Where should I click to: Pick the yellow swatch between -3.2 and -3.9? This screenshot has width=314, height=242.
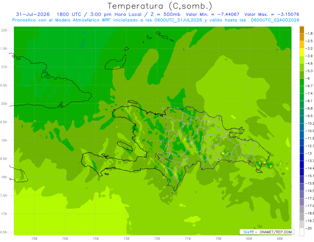point(302,52)
